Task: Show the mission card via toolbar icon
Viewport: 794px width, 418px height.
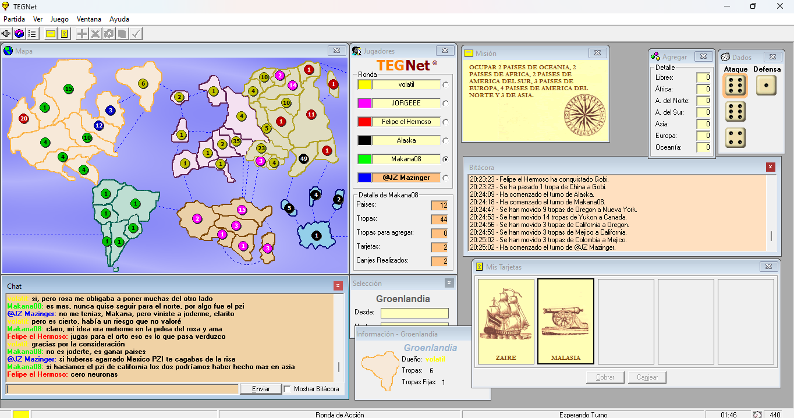Action: tap(51, 34)
